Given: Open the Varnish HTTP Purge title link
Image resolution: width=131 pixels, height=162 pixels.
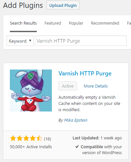Looking at the screenshot, I should click(x=85, y=73).
